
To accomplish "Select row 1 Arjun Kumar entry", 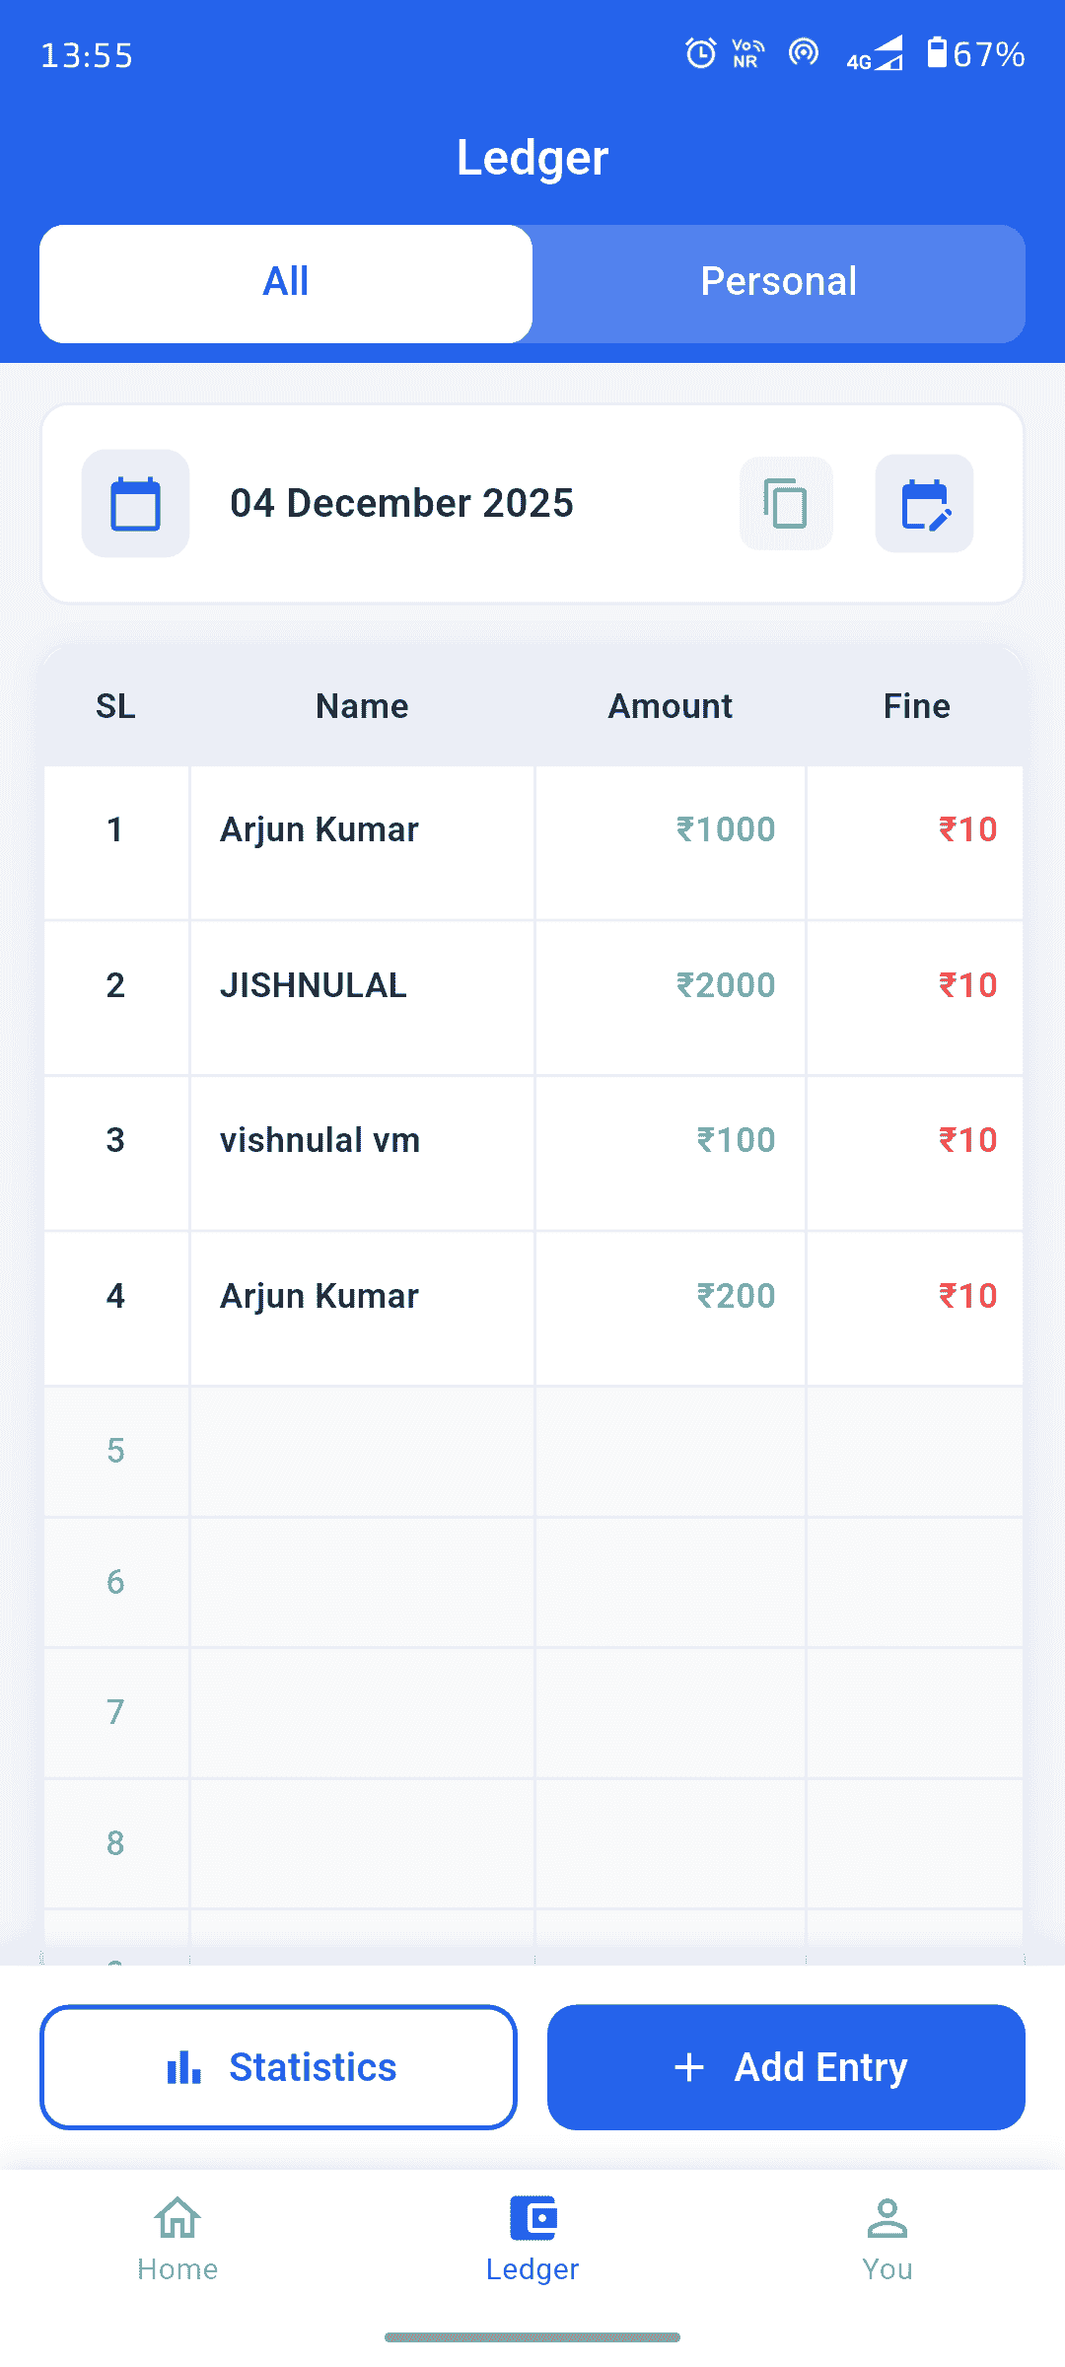I will 319,830.
